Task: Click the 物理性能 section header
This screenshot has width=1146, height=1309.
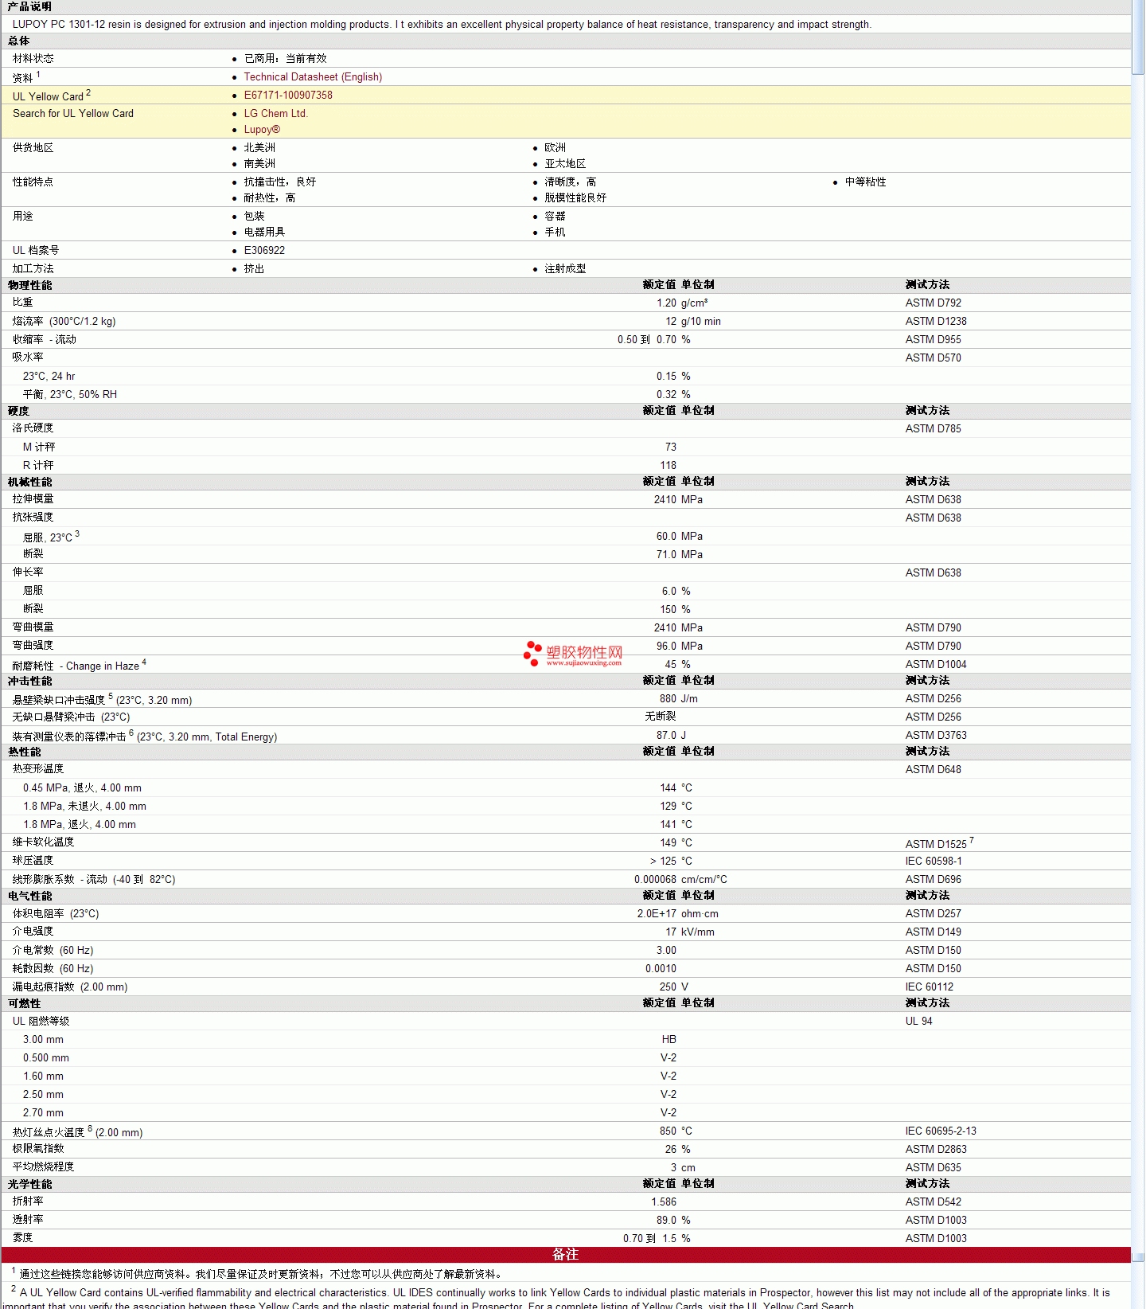Action: pyautogui.click(x=29, y=286)
